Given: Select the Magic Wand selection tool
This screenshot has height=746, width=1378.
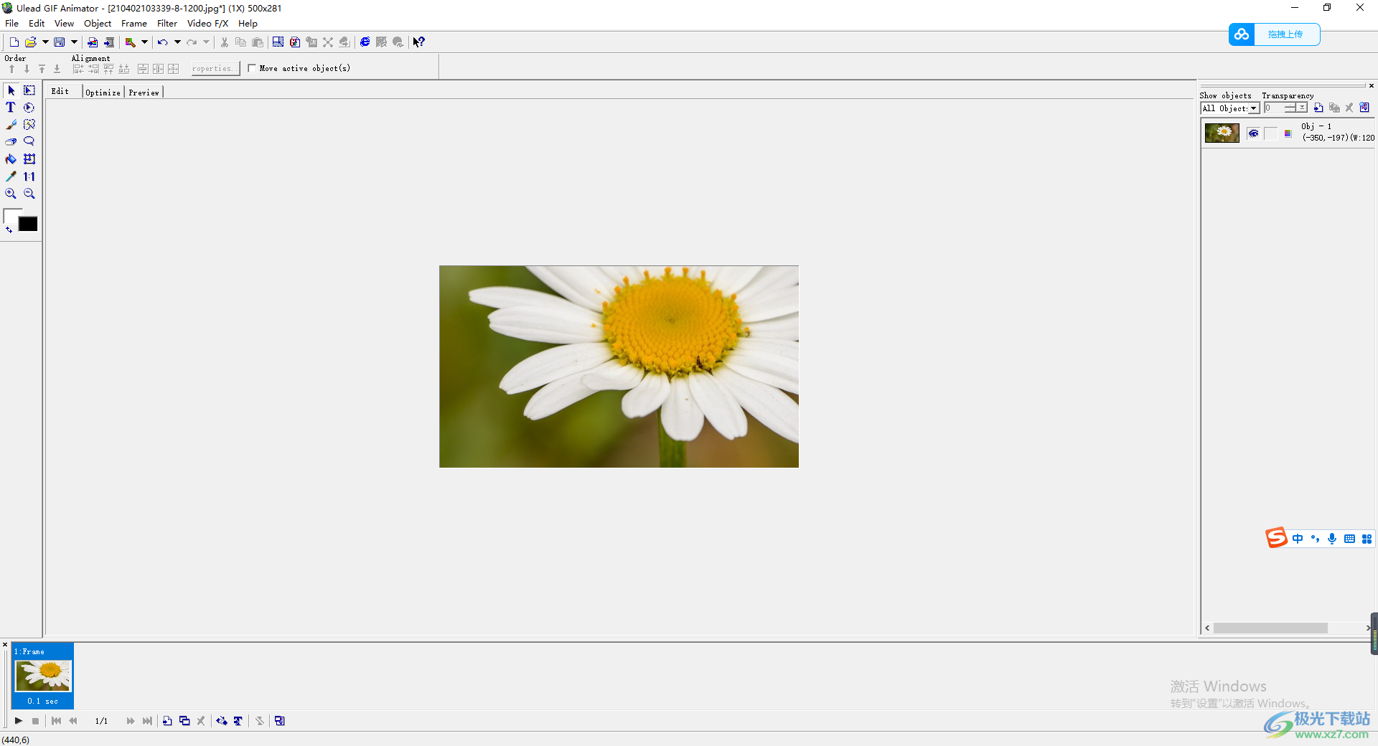Looking at the screenshot, I should click(29, 125).
